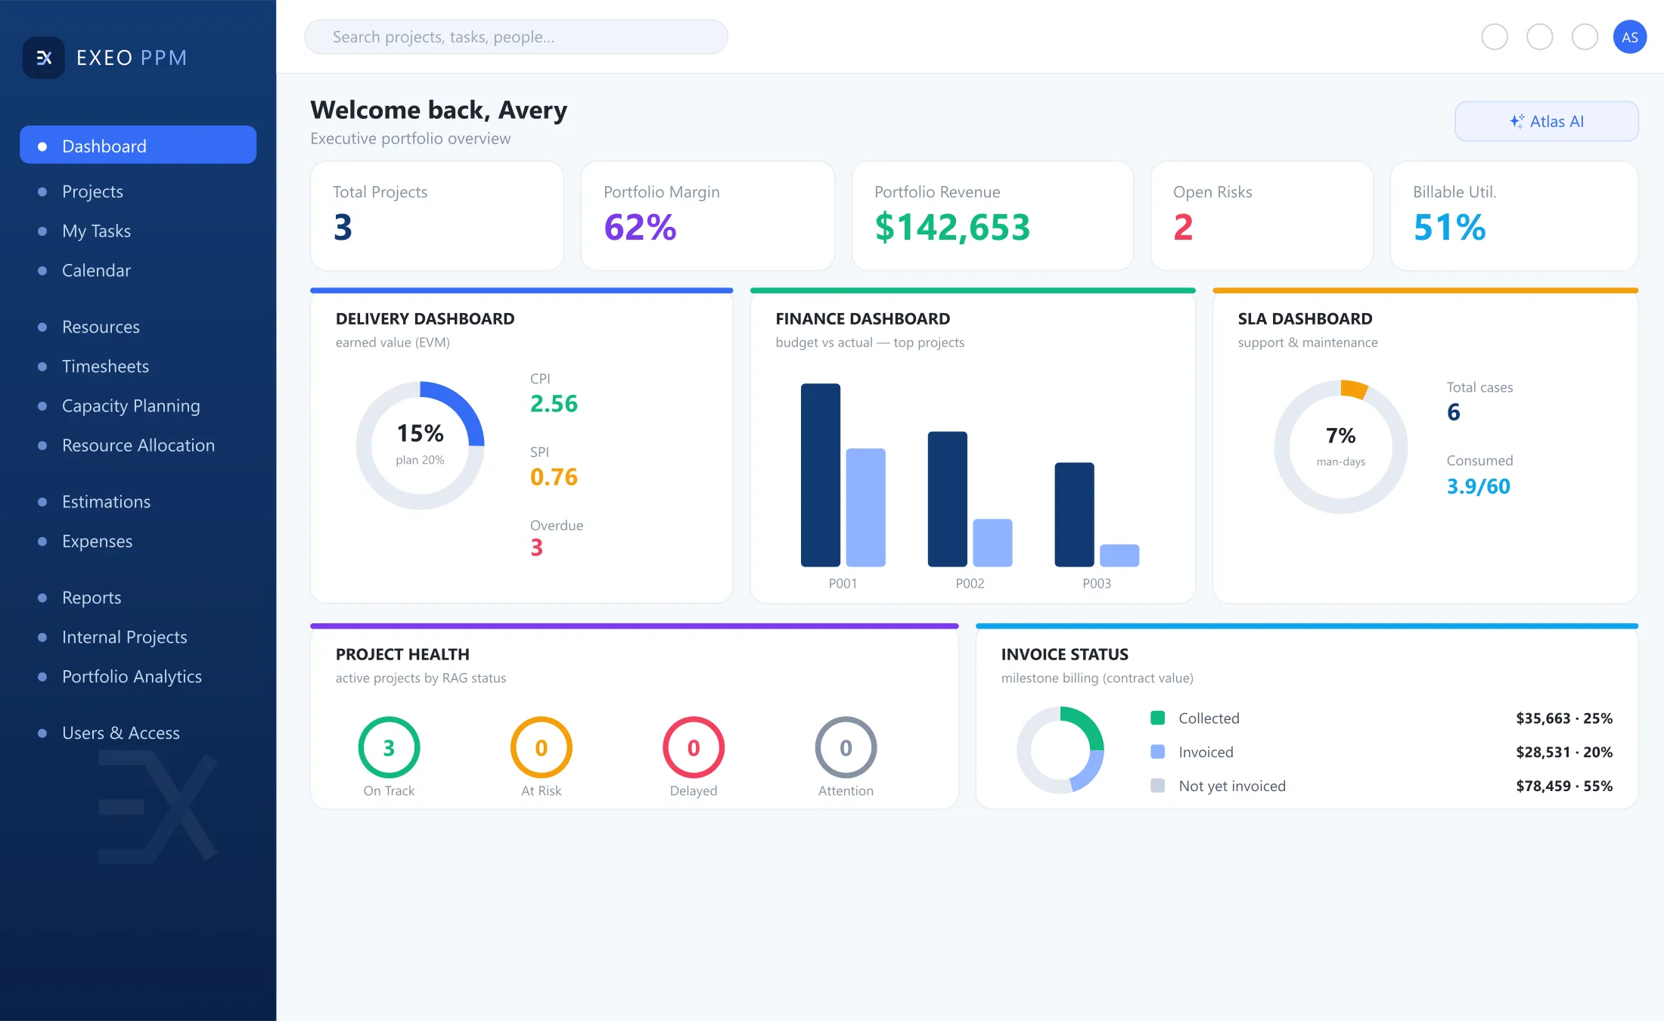Image resolution: width=1664 pixels, height=1021 pixels.
Task: Launch Atlas AI assistant
Action: pyautogui.click(x=1547, y=121)
